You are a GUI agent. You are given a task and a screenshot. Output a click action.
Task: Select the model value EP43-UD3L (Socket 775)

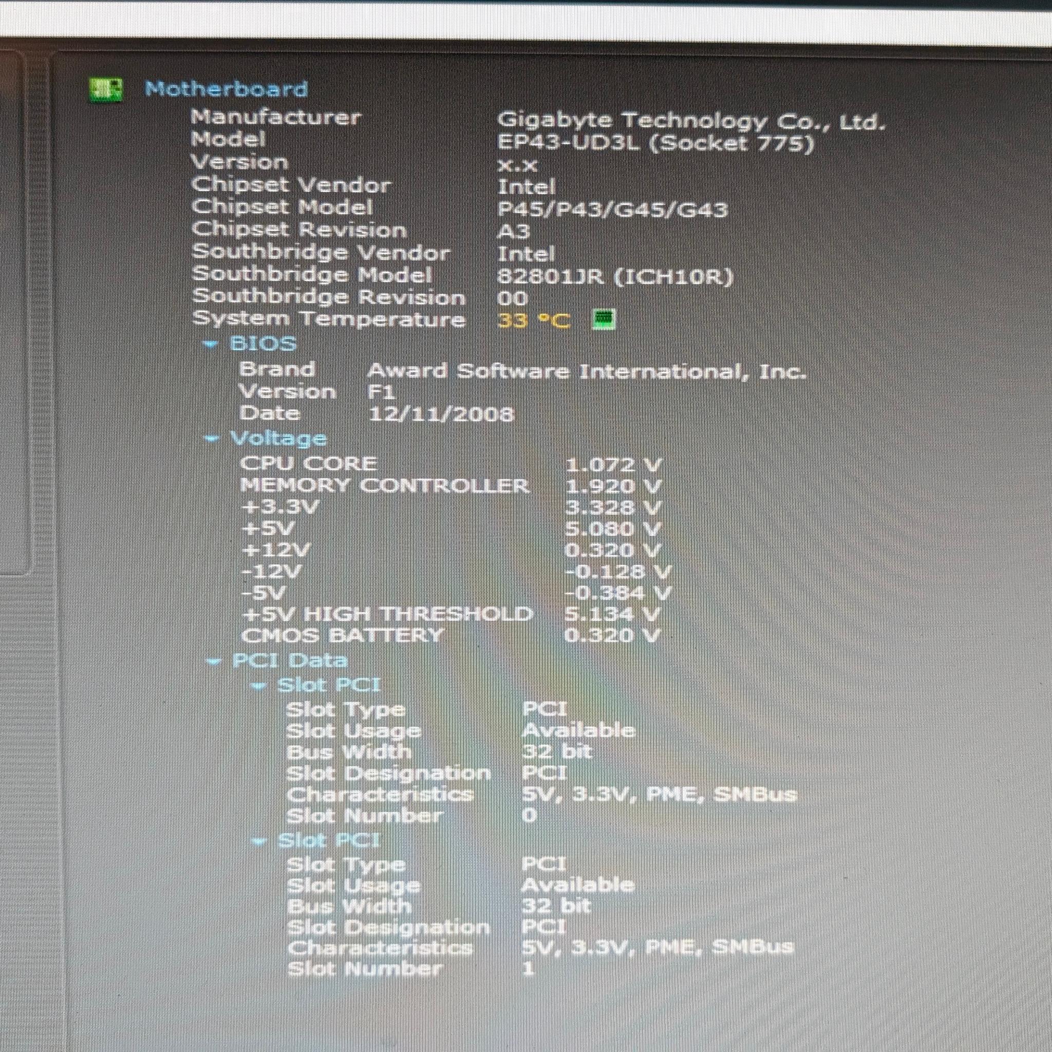(x=655, y=143)
